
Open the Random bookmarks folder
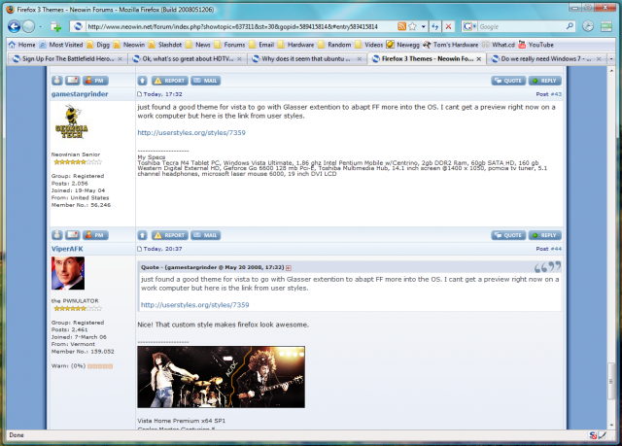pyautogui.click(x=334, y=45)
